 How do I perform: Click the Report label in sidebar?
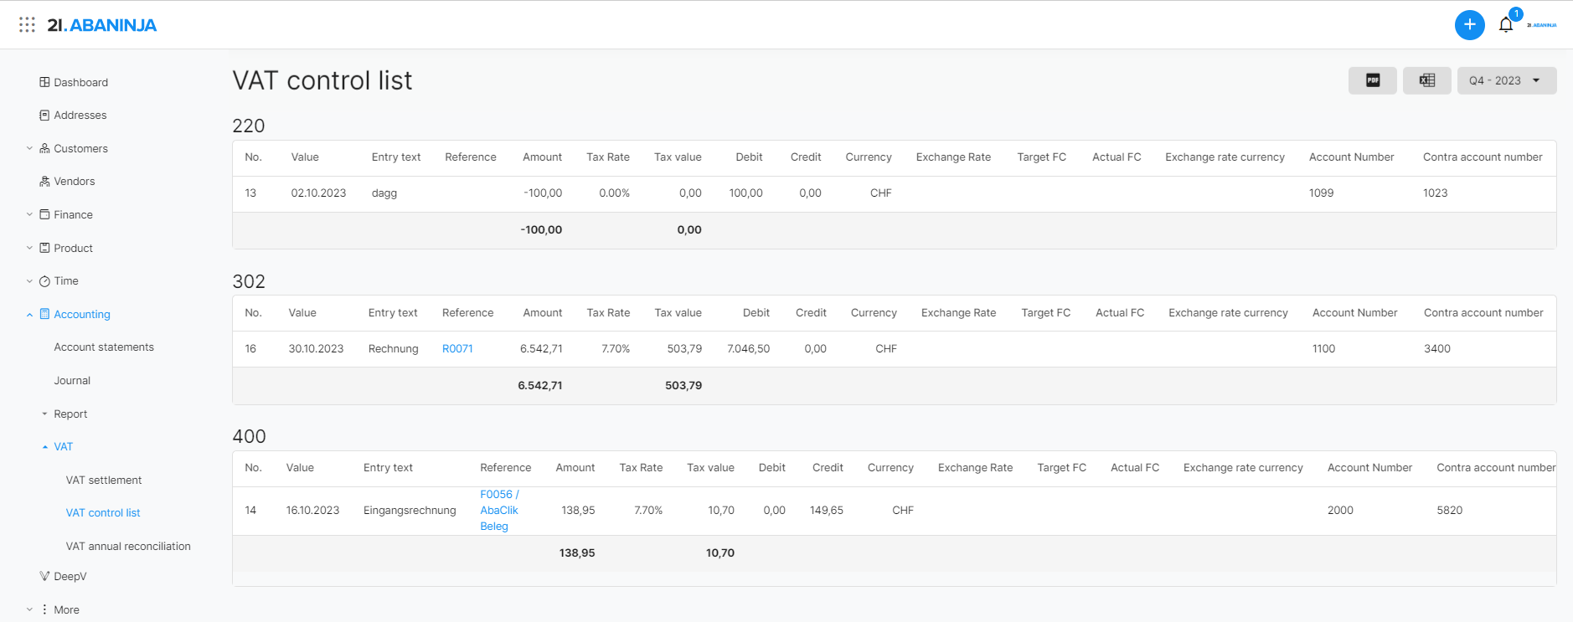coord(70,414)
